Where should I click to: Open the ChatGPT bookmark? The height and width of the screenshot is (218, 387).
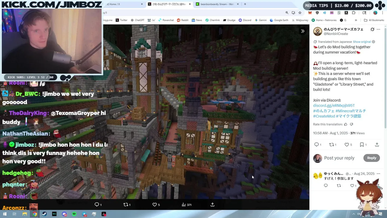(138, 20)
